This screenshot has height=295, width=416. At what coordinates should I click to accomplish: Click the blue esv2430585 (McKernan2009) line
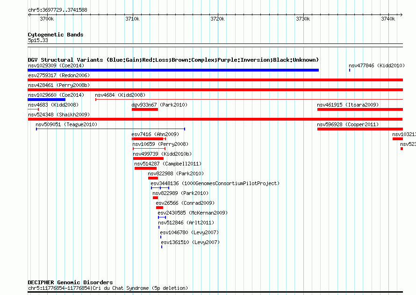[x=162, y=217]
